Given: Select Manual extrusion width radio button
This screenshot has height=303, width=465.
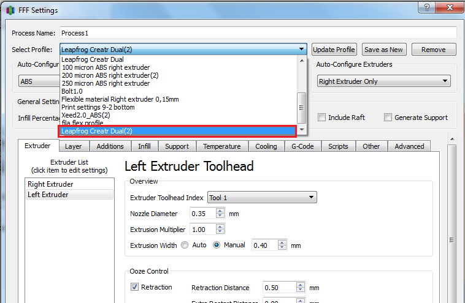Looking at the screenshot, I should tap(217, 245).
